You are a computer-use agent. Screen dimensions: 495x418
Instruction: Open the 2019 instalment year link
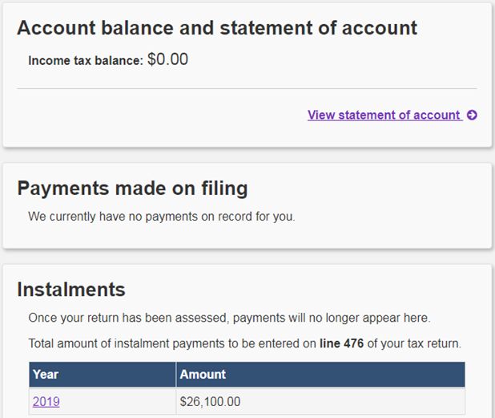(x=46, y=401)
